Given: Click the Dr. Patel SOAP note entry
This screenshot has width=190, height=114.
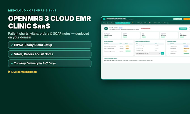Looking at the screenshot, I should tap(128, 60).
